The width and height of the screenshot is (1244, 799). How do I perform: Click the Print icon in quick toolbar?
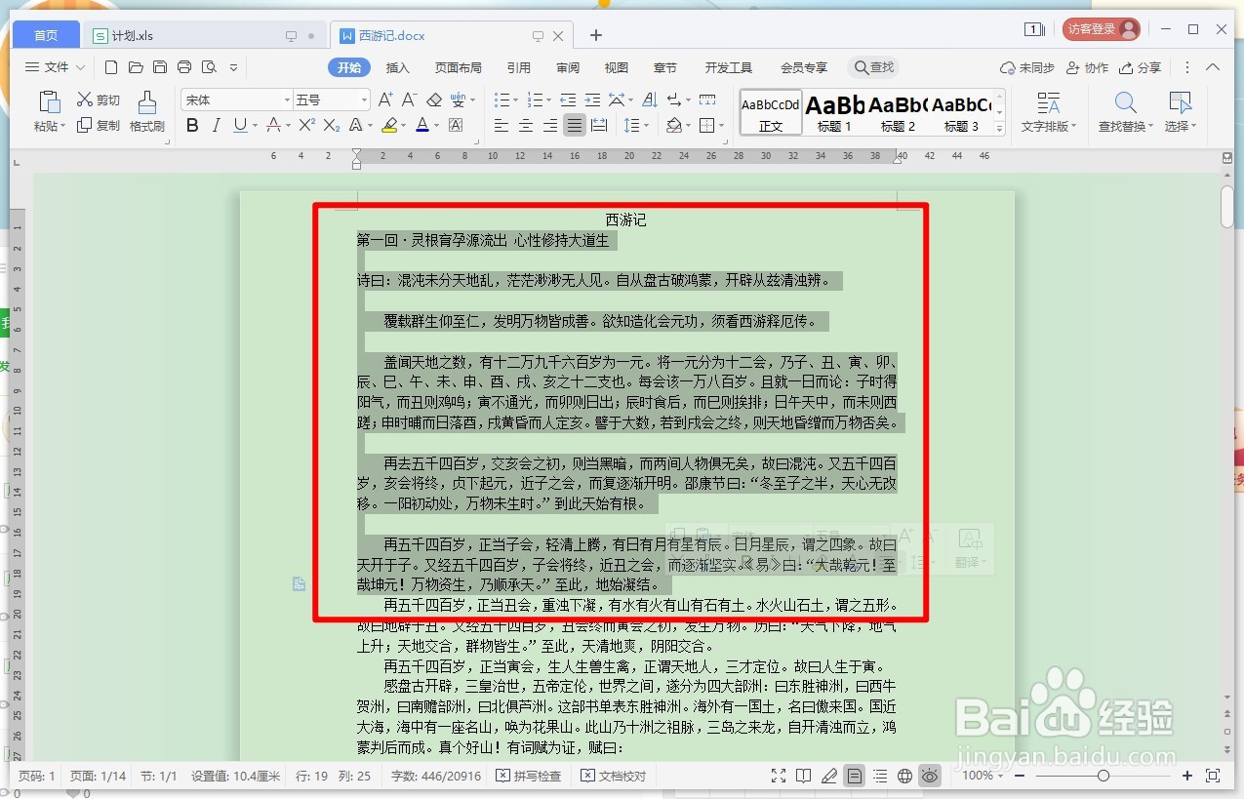(x=184, y=67)
